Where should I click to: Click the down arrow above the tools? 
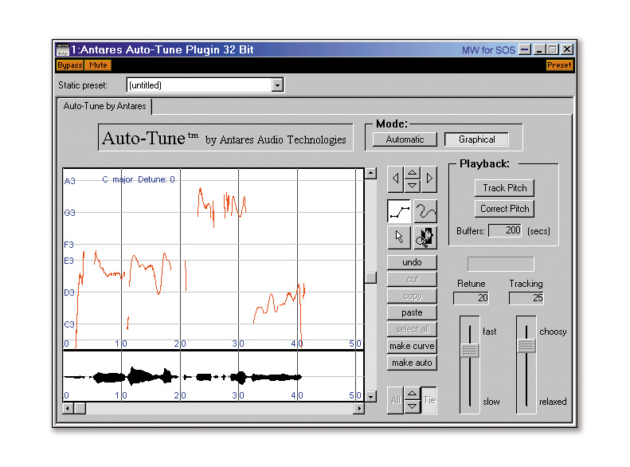413,185
